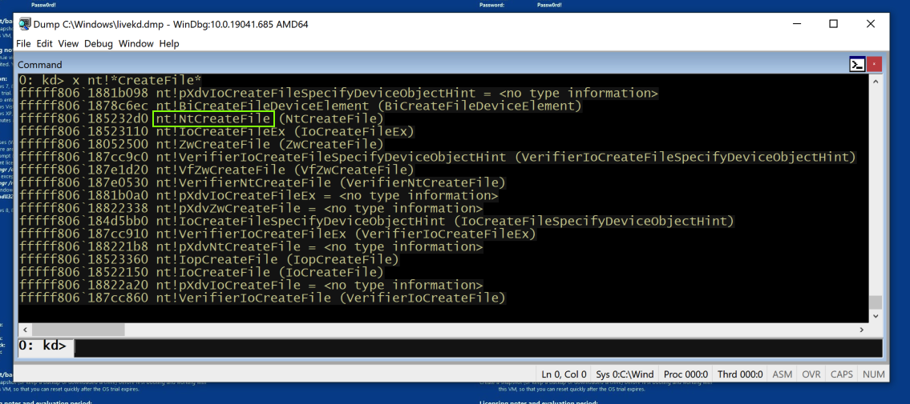Click the horizontal scrollbar left arrow
Viewport: 910px width, 404px height.
(x=24, y=330)
